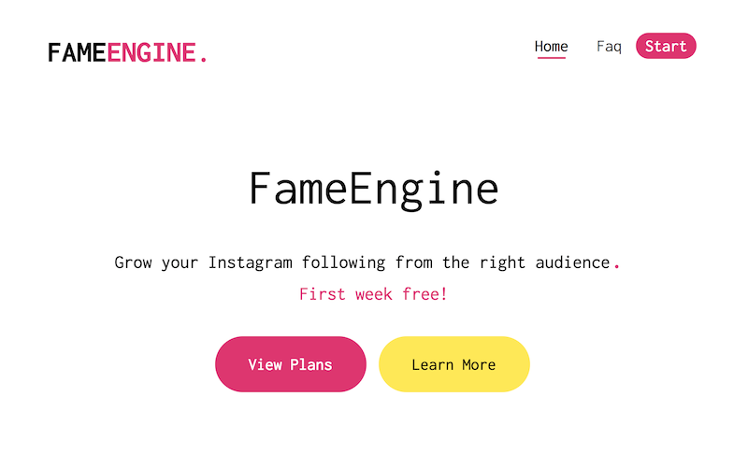This screenshot has height=467, width=748.
Task: Click the Instagram following tagline text
Action: click(x=363, y=262)
